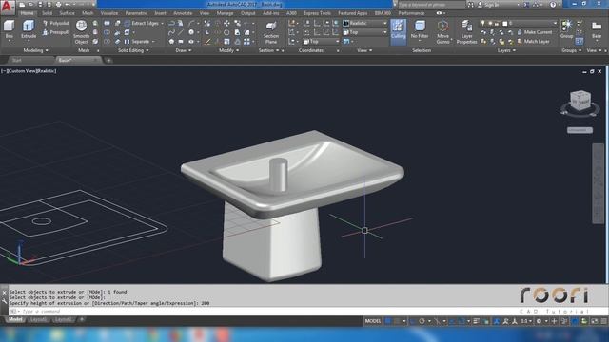The width and height of the screenshot is (609, 342).
Task: Click the Smooth Object mesh tool
Action: click(x=81, y=31)
